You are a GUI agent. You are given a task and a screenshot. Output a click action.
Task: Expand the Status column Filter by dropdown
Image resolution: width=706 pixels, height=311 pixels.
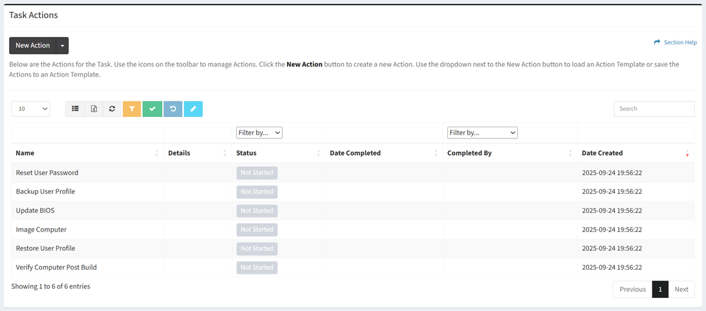259,133
